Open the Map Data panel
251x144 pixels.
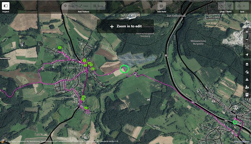pyautogui.click(x=247, y=72)
